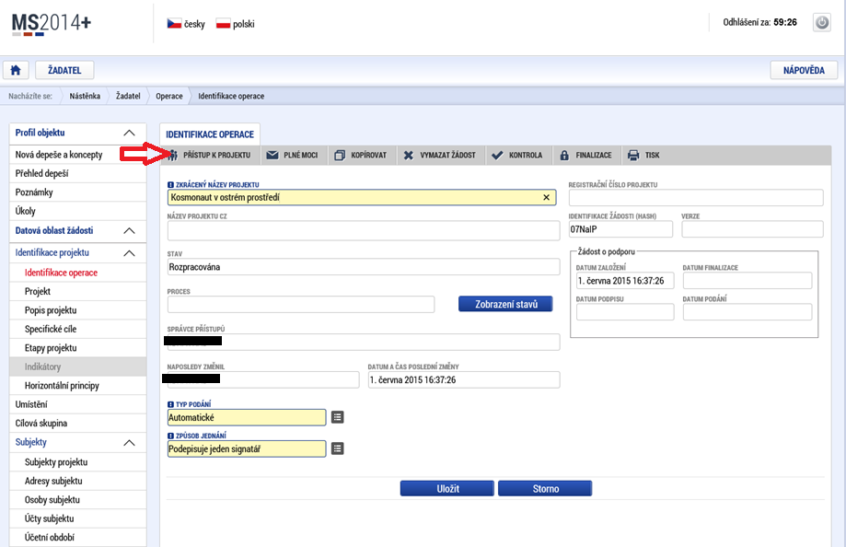Open Subjekty projektu in sidebar
The image size is (846, 547).
77,462
